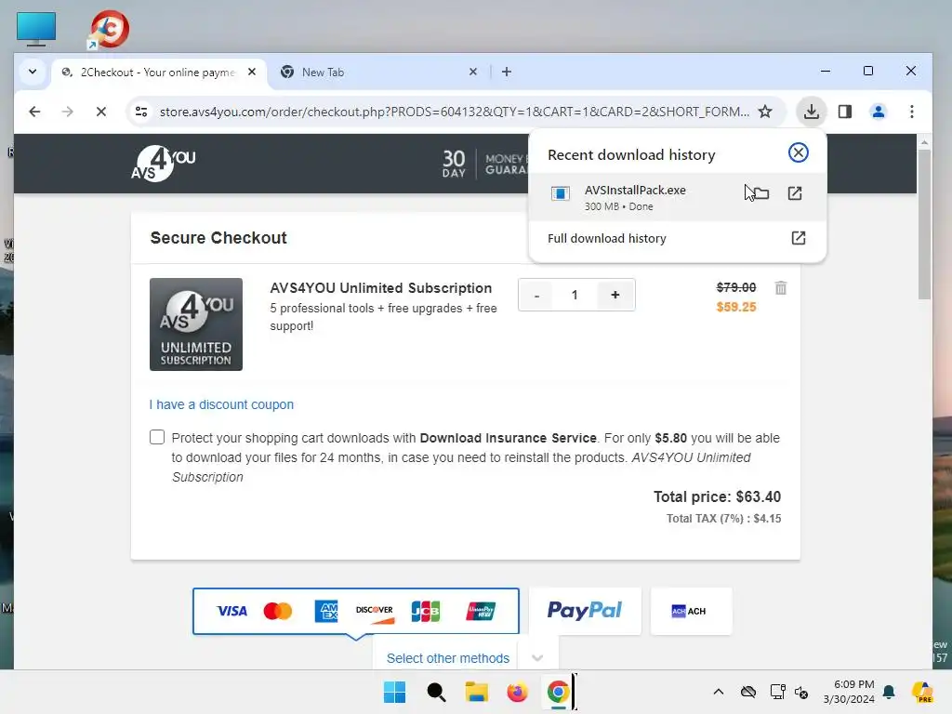Click the Unlimited Subscription product thumbnail
Viewport: 952px width, 714px height.
(x=196, y=324)
